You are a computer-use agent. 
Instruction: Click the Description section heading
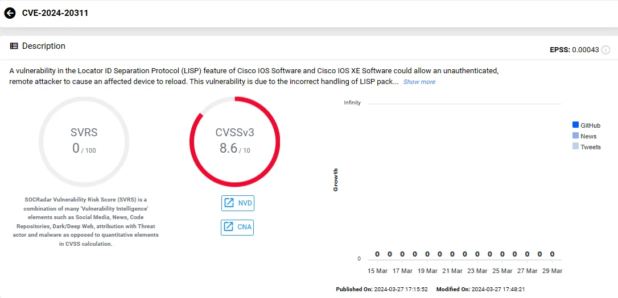coord(43,46)
